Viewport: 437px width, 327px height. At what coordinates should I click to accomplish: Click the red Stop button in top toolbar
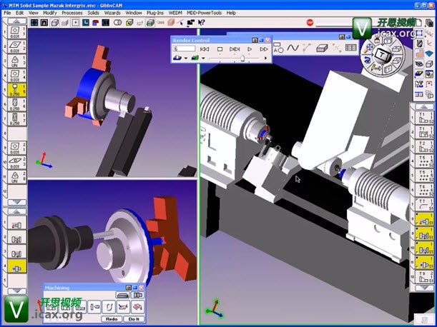tap(310, 22)
